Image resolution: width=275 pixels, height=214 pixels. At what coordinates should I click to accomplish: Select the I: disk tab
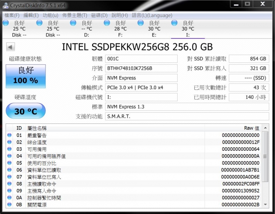[188, 29]
